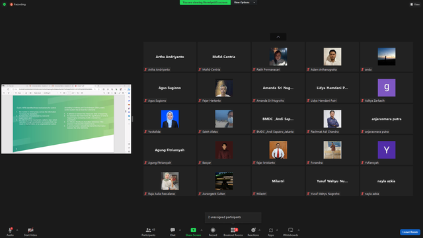Image resolution: width=423 pixels, height=238 pixels.
Task: Unmute using the Audio microphone icon
Action: (11, 230)
